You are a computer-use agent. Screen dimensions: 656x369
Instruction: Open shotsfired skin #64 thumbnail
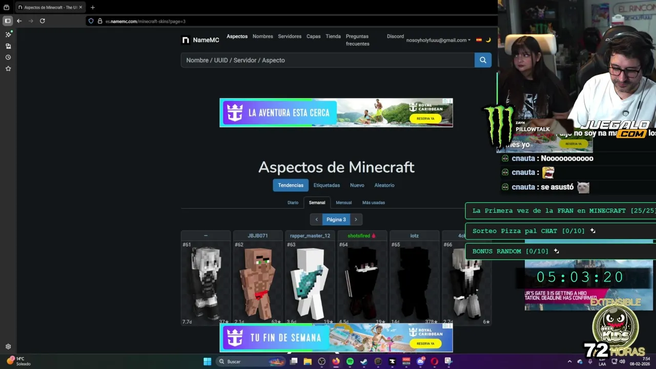tap(362, 282)
